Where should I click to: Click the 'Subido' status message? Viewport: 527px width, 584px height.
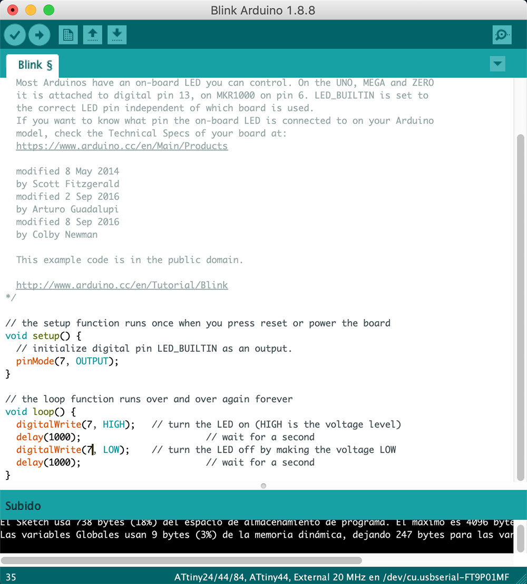tap(23, 506)
